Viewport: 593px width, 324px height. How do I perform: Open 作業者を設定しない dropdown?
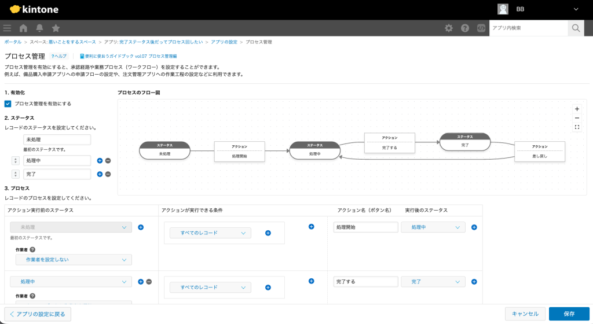(74, 260)
